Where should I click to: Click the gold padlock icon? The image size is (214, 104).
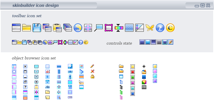(x=92, y=77)
